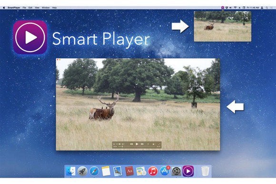Minimize the main video player window
Viewport: 276px width, 184px height.
[60, 60]
